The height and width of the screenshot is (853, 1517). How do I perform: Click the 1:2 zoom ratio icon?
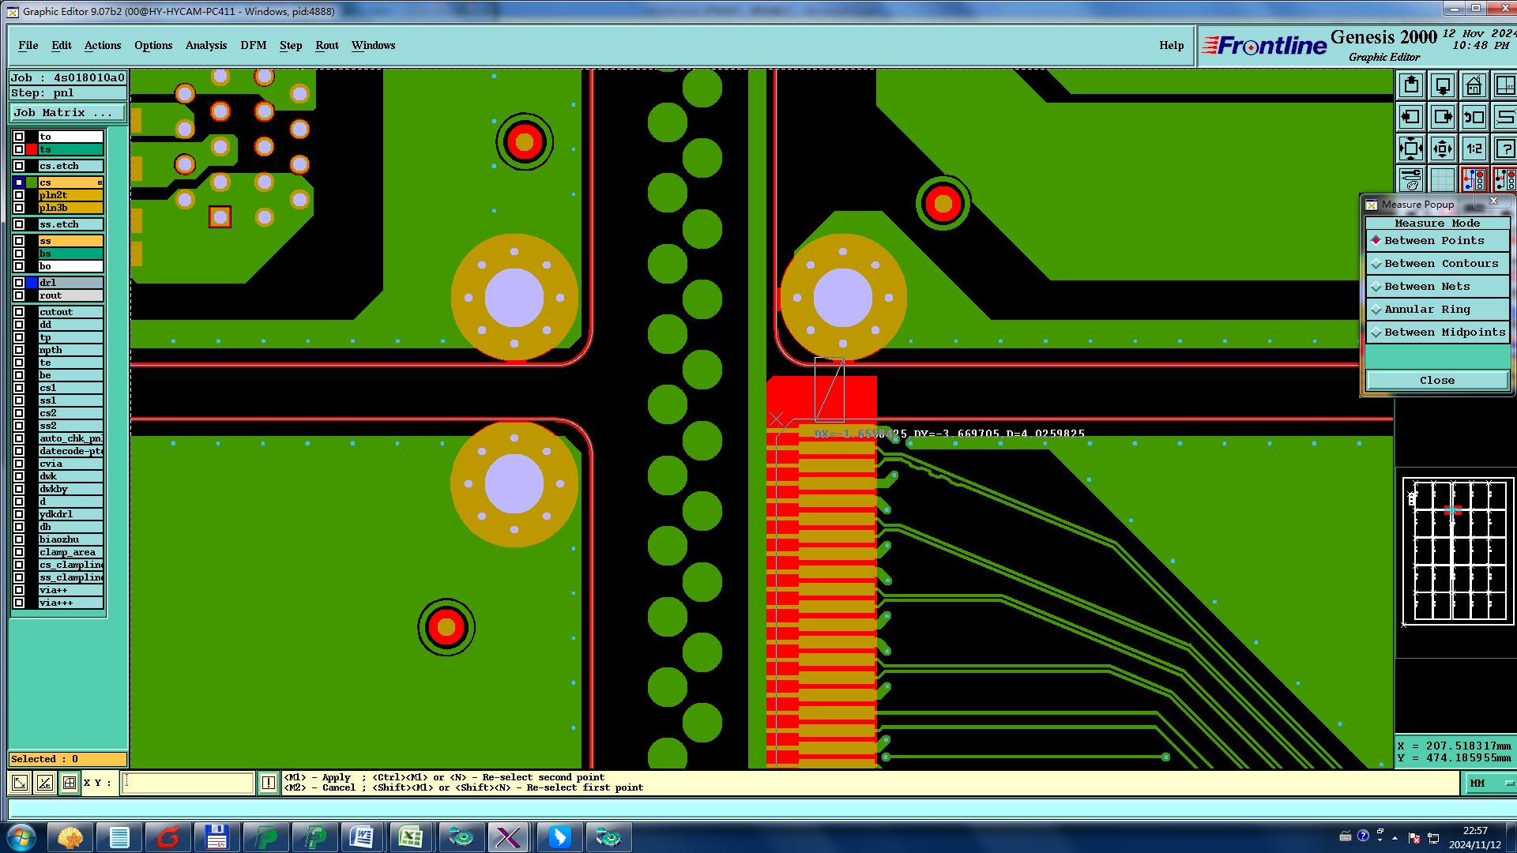(x=1474, y=148)
